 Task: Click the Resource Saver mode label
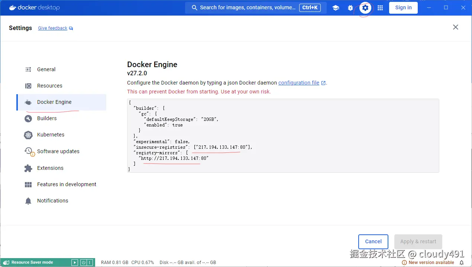32,263
